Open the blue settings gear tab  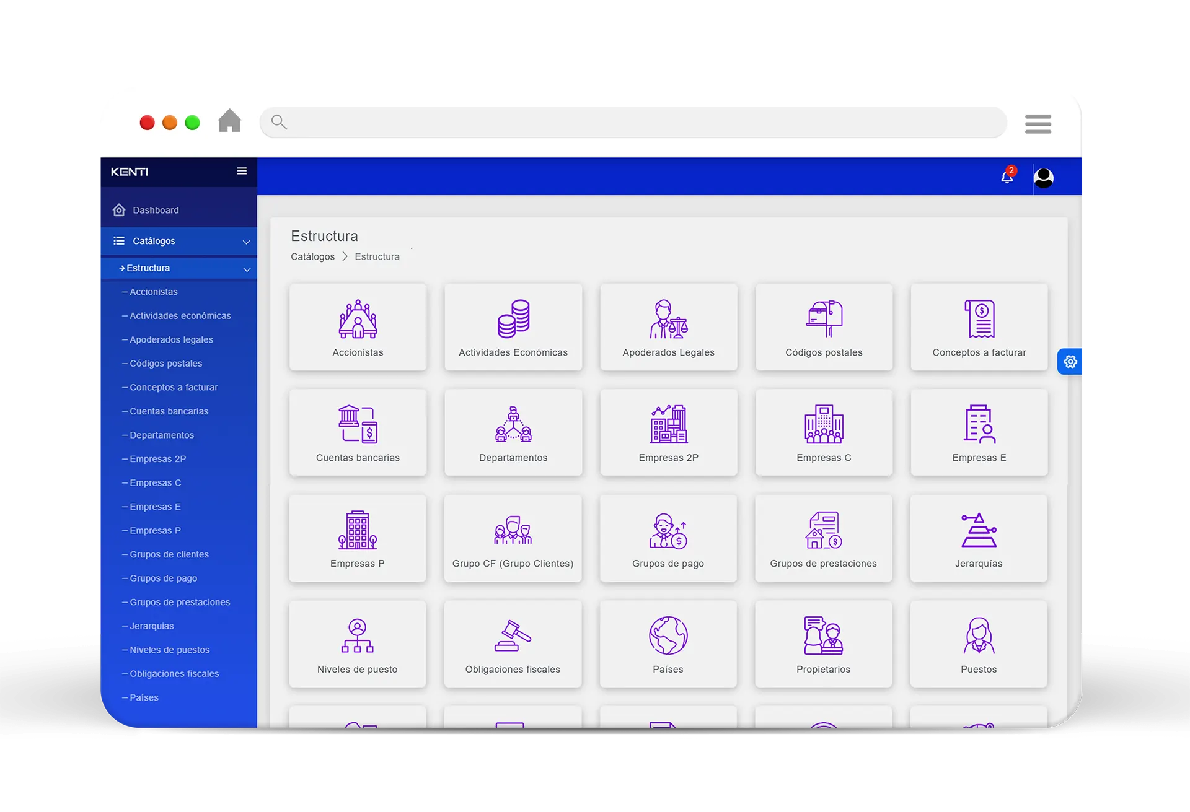(1070, 362)
